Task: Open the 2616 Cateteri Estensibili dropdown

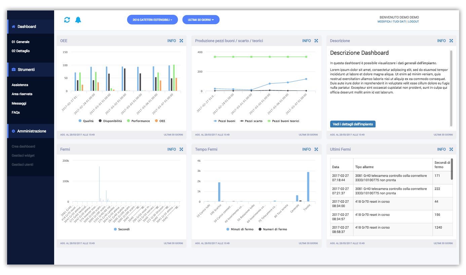Action: [152, 20]
